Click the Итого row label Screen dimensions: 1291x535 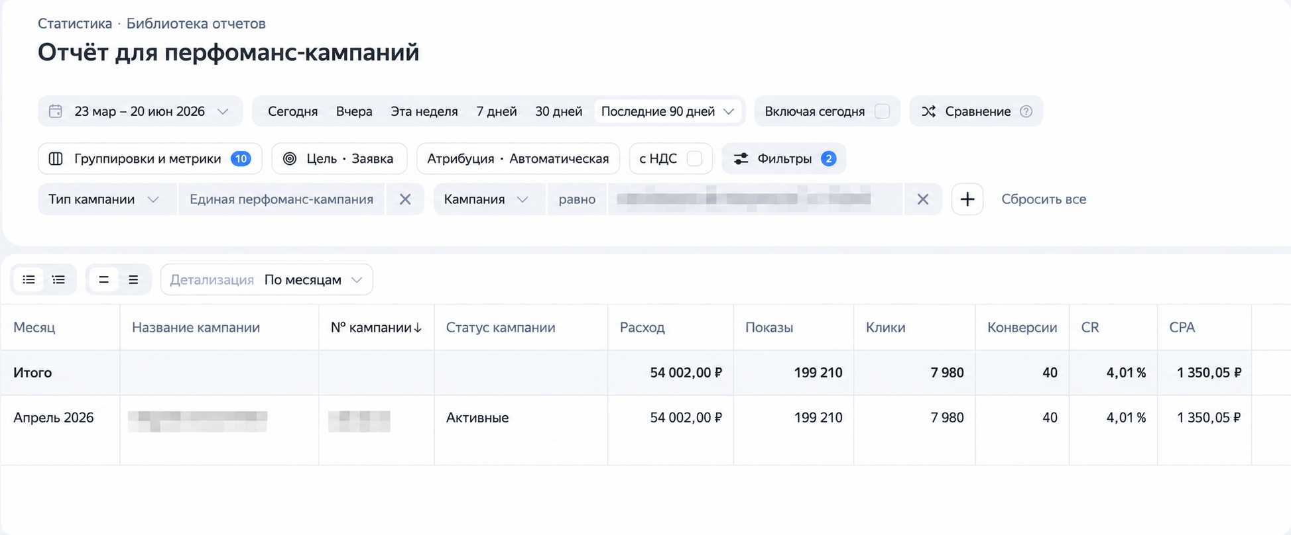pyautogui.click(x=32, y=373)
